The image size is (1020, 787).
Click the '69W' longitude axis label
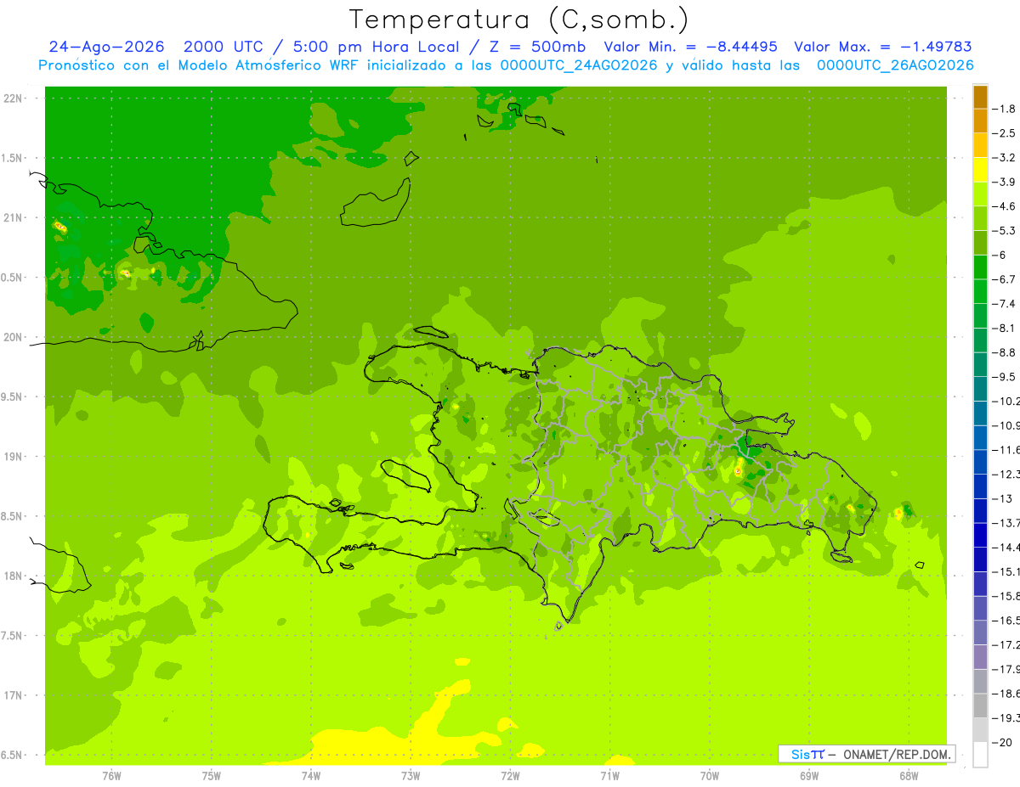[809, 776]
